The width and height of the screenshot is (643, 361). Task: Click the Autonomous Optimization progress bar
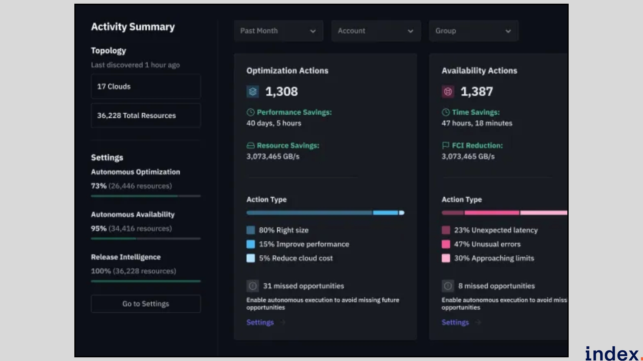[146, 196]
